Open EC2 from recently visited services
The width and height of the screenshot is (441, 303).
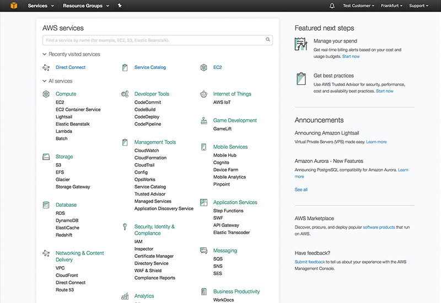click(217, 67)
